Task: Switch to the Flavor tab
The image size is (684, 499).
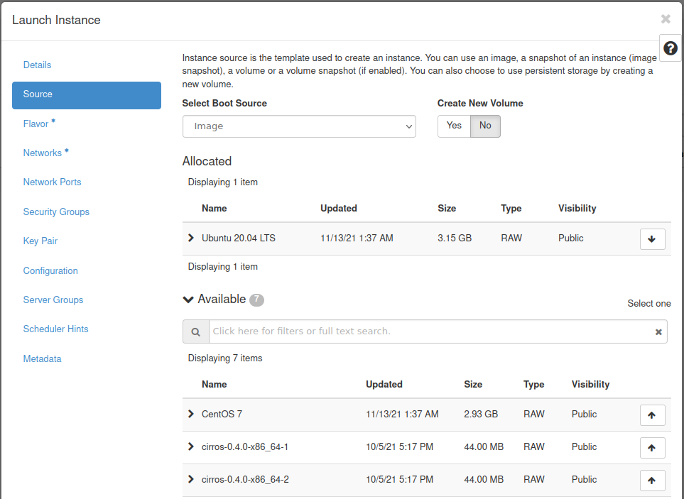Action: pos(36,124)
